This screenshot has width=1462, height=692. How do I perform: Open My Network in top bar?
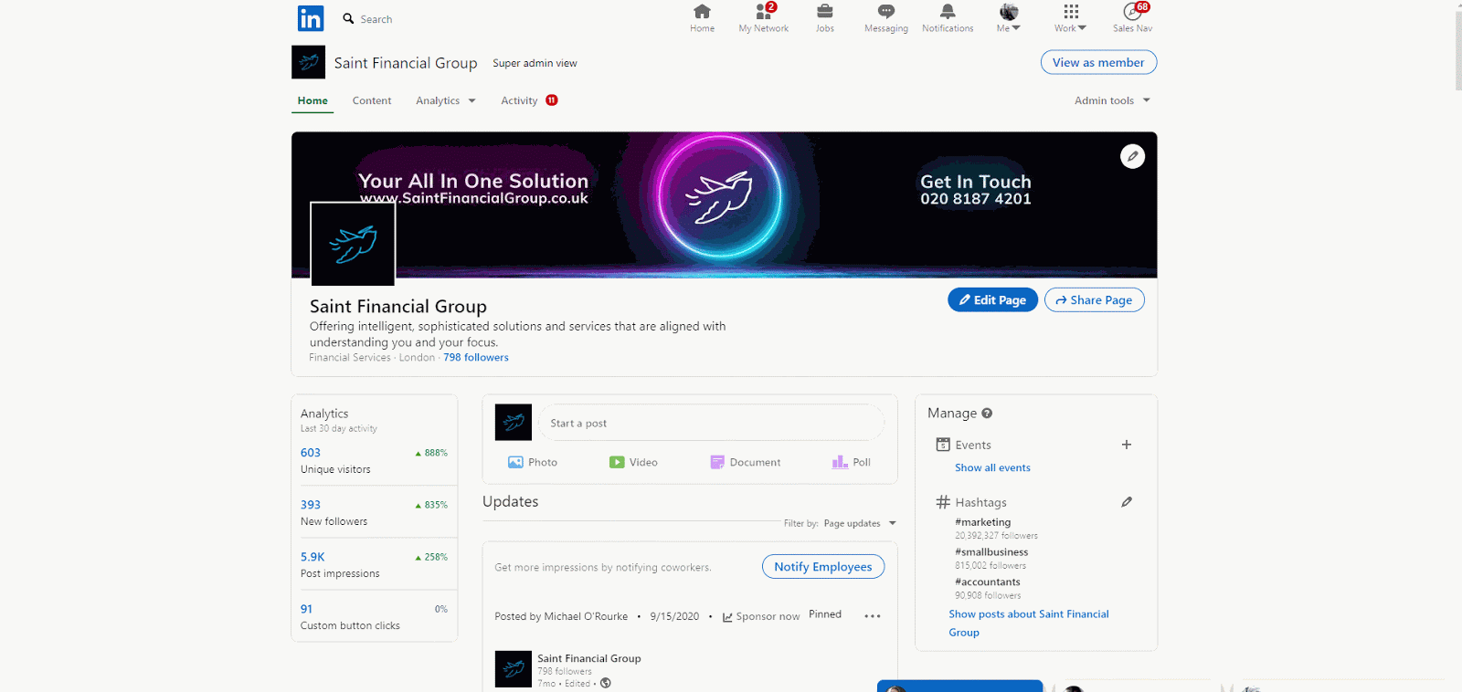(x=764, y=18)
